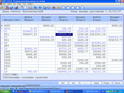Screen dimensions: 124x93
Task: Click the orange refresh arrows icon
Action: tap(59, 8)
